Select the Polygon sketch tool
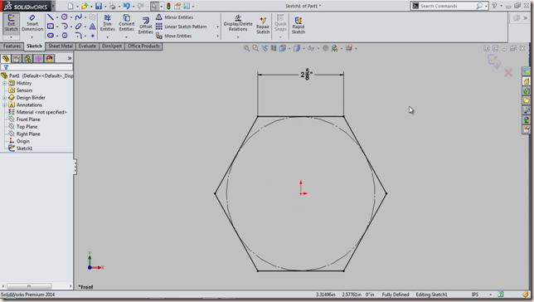Image resolution: width=534 pixels, height=302 pixels. click(x=65, y=36)
